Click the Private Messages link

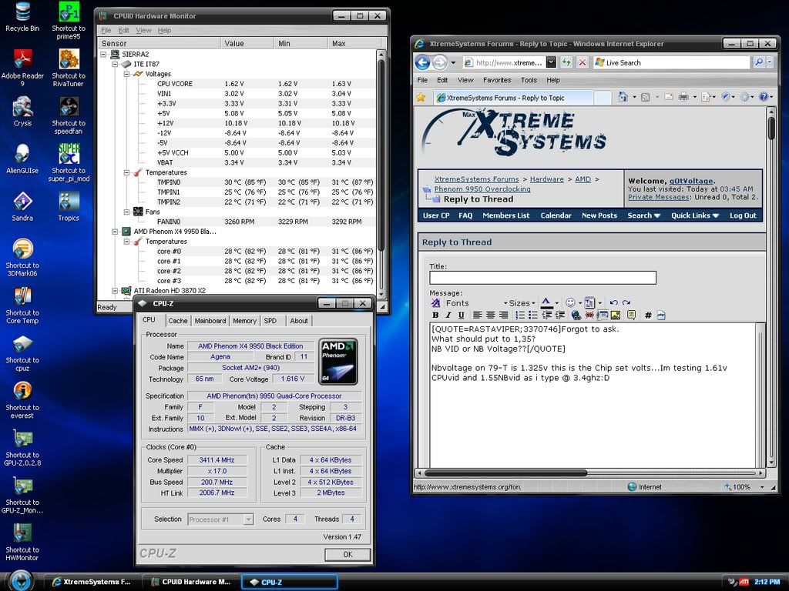click(658, 198)
